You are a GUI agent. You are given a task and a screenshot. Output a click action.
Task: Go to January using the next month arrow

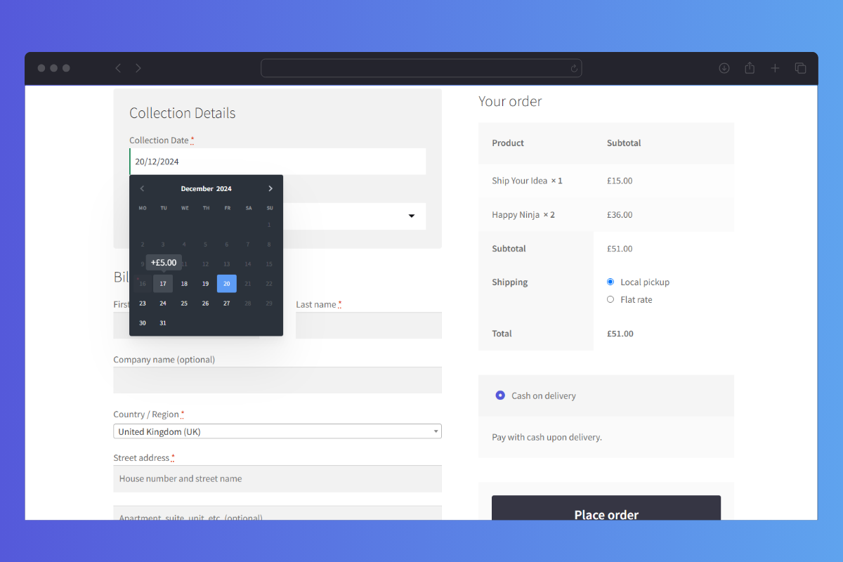pyautogui.click(x=270, y=188)
